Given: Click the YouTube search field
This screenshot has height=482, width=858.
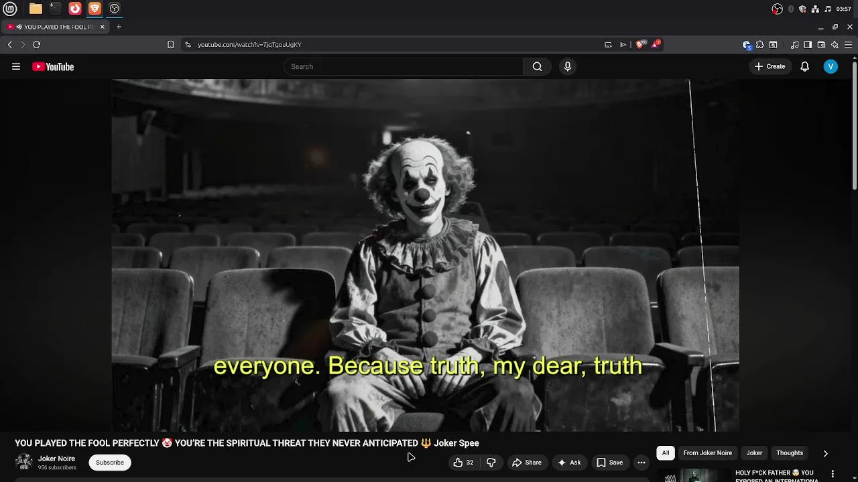Looking at the screenshot, I should click(403, 66).
